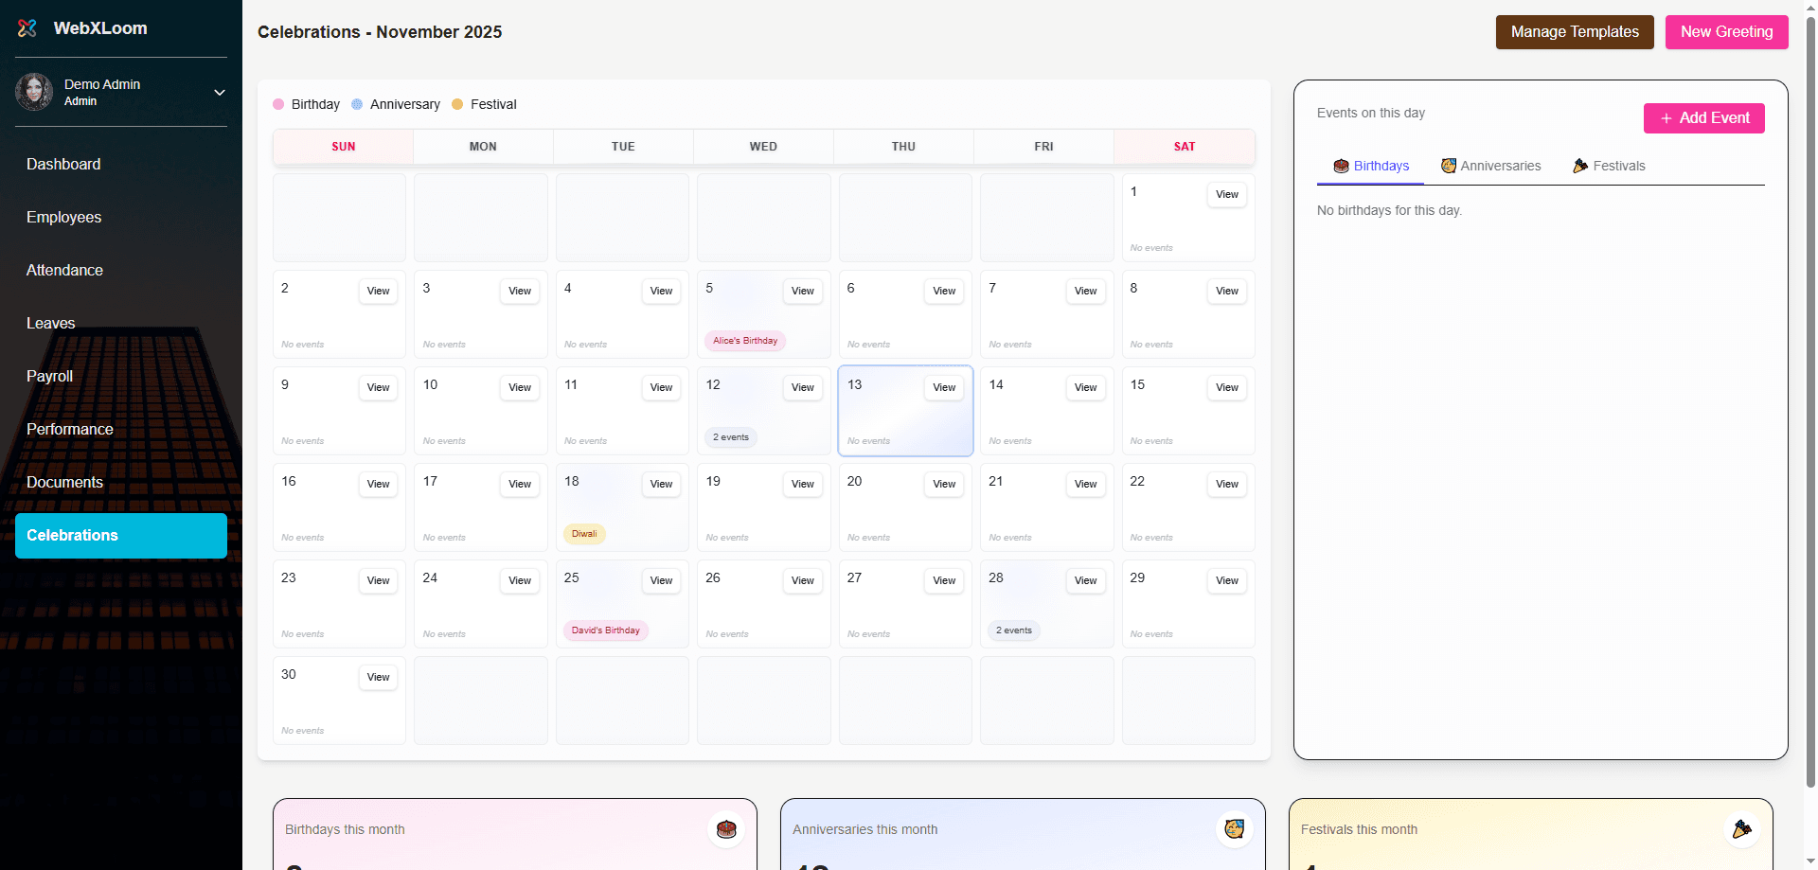The image size is (1818, 870).
Task: Click the Demo Admin profile avatar
Action: tap(34, 92)
